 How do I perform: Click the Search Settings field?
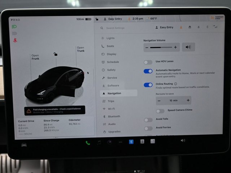pyautogui.click(x=115, y=28)
